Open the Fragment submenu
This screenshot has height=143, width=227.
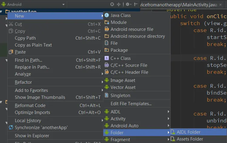click(120, 139)
